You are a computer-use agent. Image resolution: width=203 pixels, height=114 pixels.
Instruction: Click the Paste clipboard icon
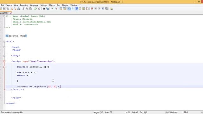(30, 9)
